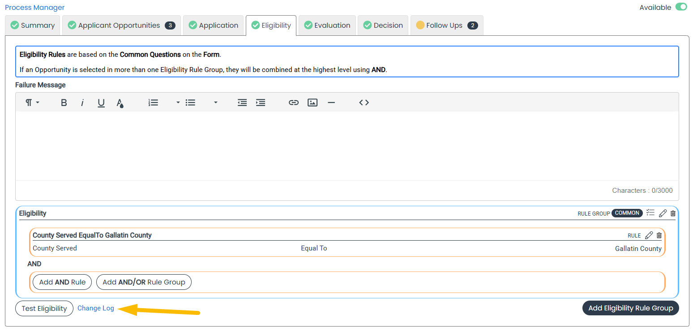Screen dimensions: 693x331
Task: Toggle bold formatting in the Failure Message editor
Action: click(x=64, y=102)
